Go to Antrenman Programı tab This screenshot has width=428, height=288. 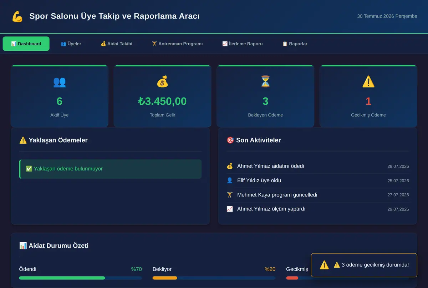coord(177,44)
